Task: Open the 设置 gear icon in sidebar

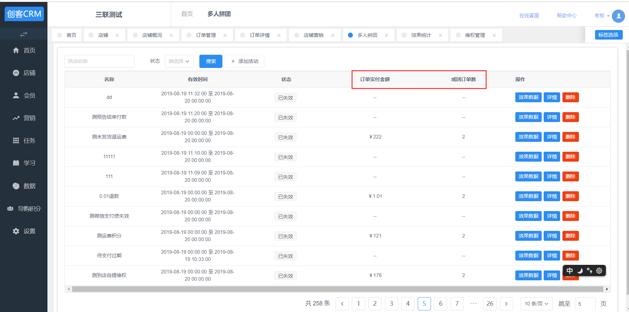Action: [x=16, y=231]
